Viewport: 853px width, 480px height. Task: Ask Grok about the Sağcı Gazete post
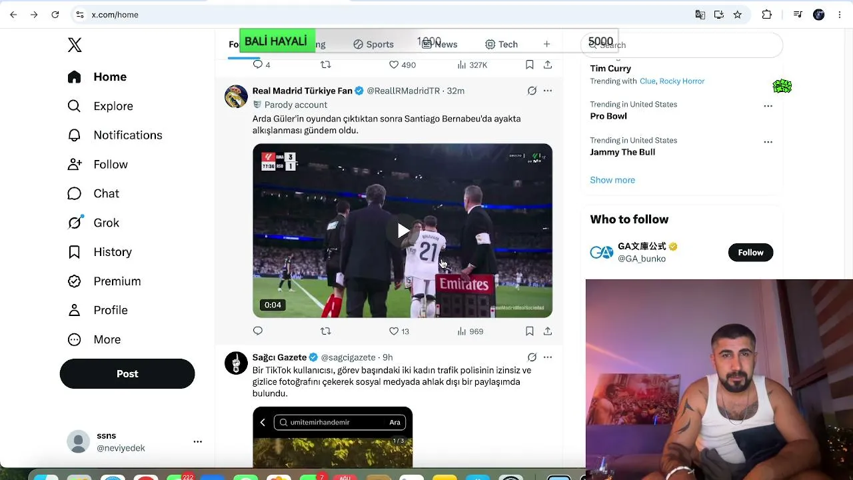(532, 357)
